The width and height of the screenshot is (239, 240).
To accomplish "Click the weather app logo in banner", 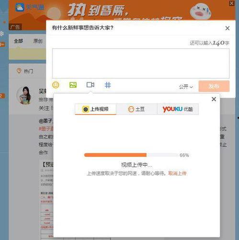I will coord(20,7).
